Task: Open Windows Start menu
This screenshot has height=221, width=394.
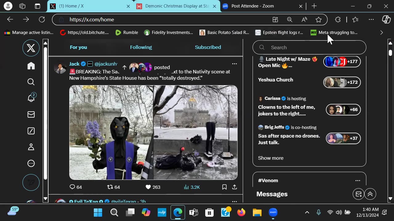Action: 98,212
